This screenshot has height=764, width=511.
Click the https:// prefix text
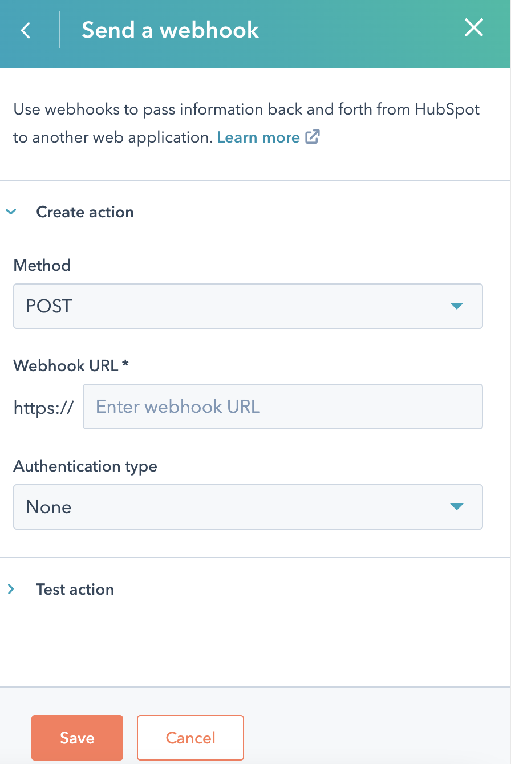tap(44, 407)
